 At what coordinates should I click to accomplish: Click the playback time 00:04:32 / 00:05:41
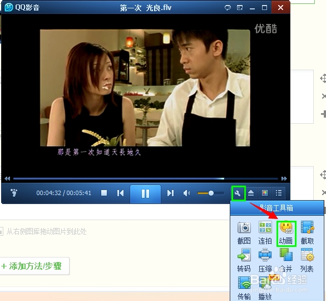pyautogui.click(x=64, y=193)
